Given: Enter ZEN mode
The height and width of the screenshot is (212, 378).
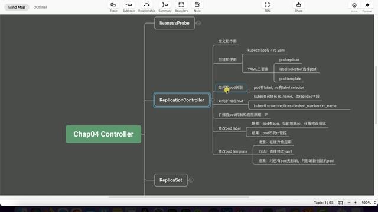Looking at the screenshot, I should (x=267, y=7).
